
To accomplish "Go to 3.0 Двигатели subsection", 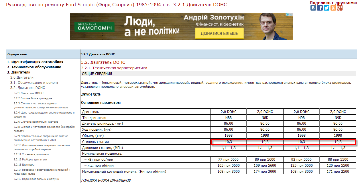I will (22, 77).
